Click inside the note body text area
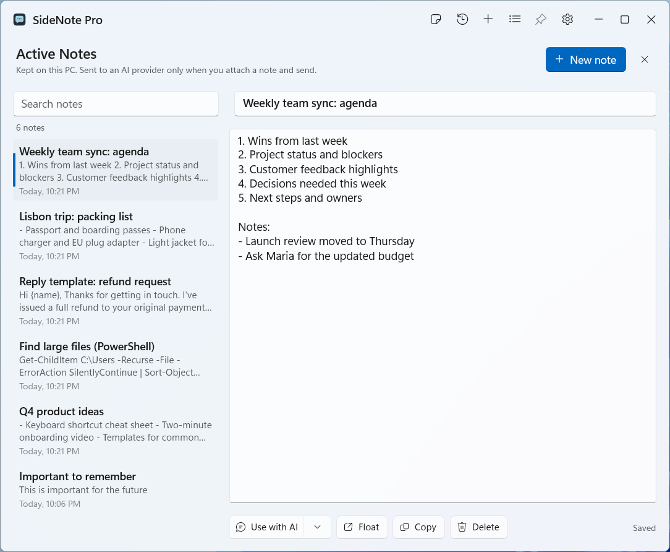The width and height of the screenshot is (670, 552). [x=443, y=316]
